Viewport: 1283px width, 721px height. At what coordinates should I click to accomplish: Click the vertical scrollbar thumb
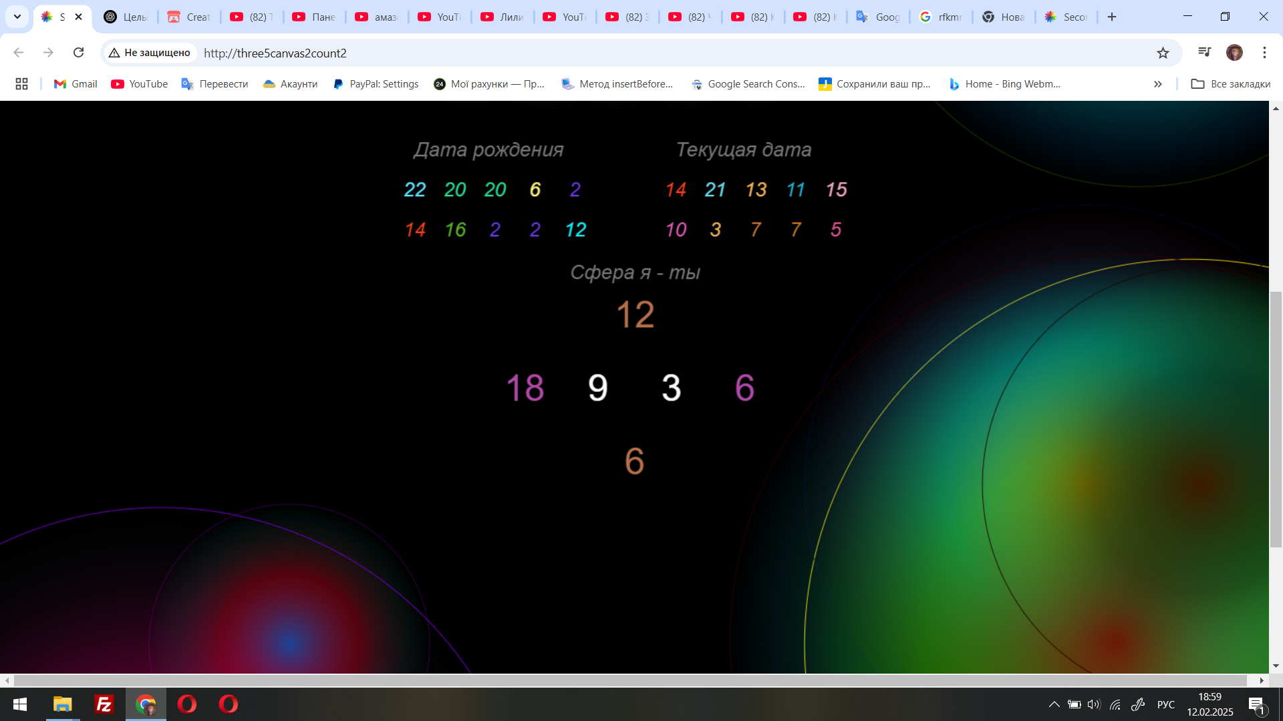[x=1276, y=419]
